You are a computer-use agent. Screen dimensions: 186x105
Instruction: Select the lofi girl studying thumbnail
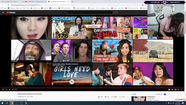(31, 74)
